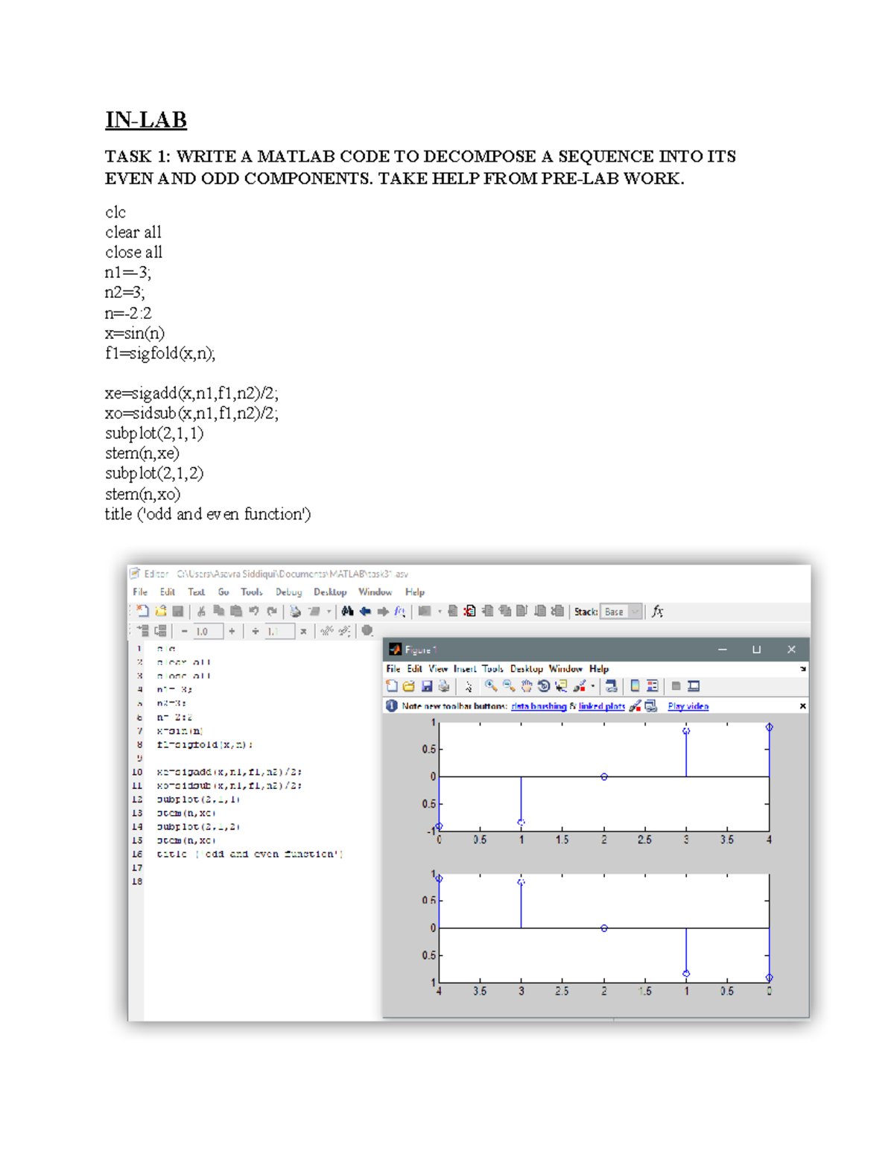Toggle the Edit Plot arrow tool
This screenshot has width=894, height=1157.
click(x=468, y=686)
